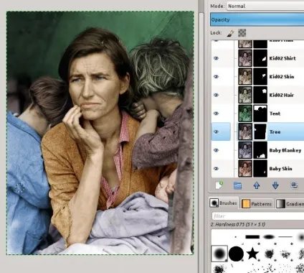
Task: Click the Baby Skin layer thumbnail
Action: pyautogui.click(x=245, y=169)
